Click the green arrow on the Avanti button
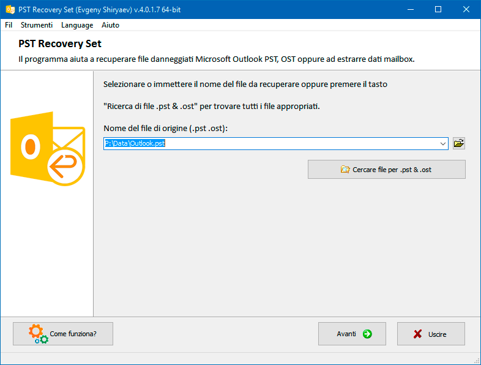Image resolution: width=481 pixels, height=365 pixels. tap(367, 334)
